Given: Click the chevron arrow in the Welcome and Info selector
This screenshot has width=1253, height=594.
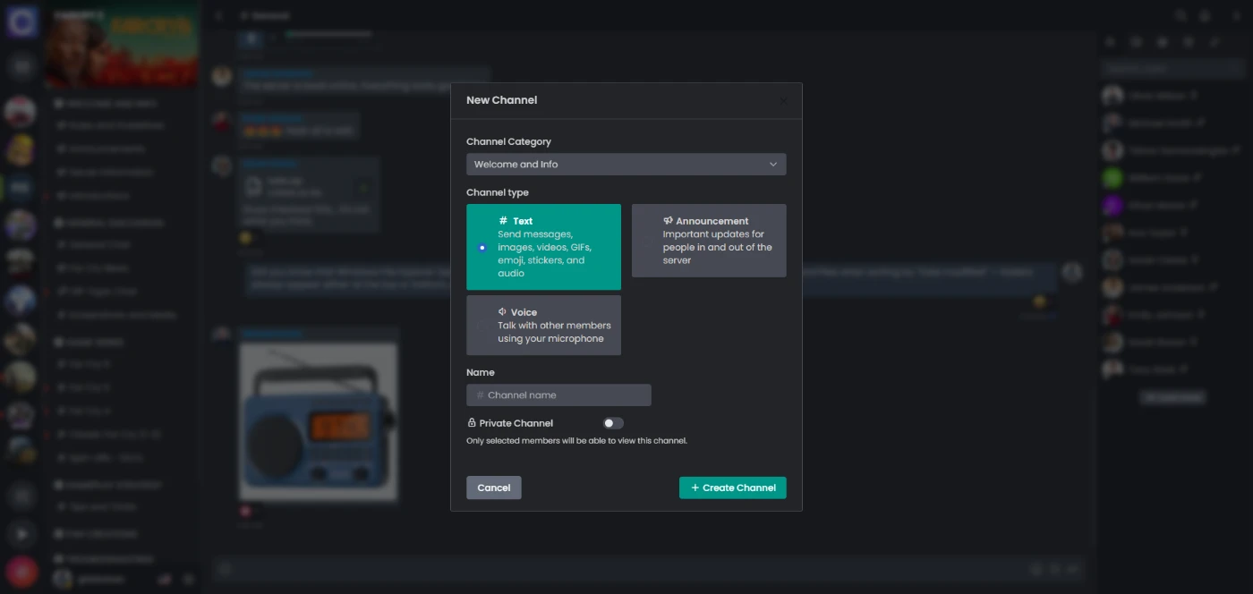Looking at the screenshot, I should point(773,165).
